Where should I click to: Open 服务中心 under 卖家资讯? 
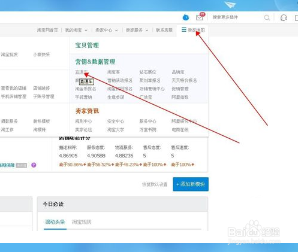point(148,122)
